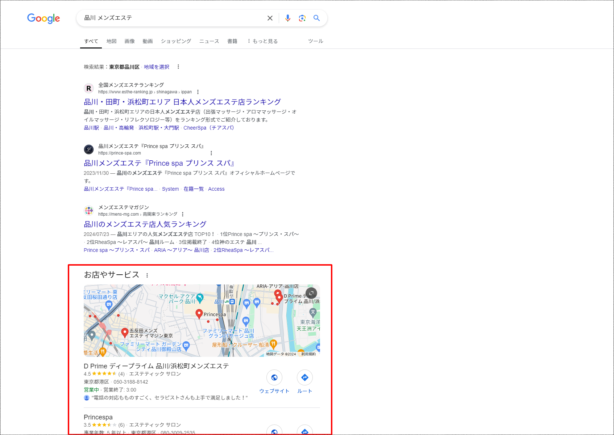Open the D Prime ディープライム listing title

(x=156, y=366)
